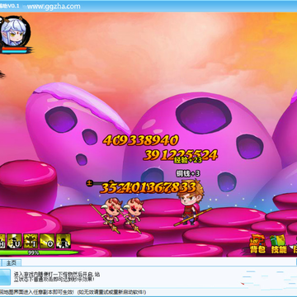297x297 pixels.
Task: Activate the O skill slot icon
Action: pyautogui.click(x=47, y=241)
